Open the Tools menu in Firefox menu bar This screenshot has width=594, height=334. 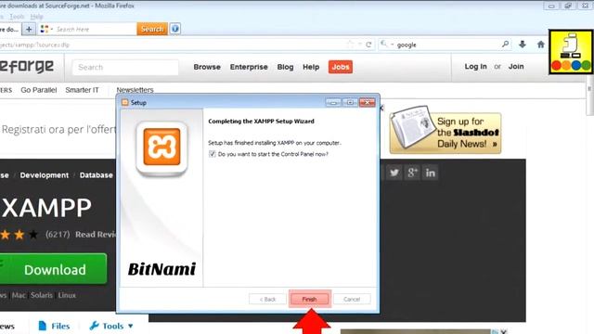(17, 17)
